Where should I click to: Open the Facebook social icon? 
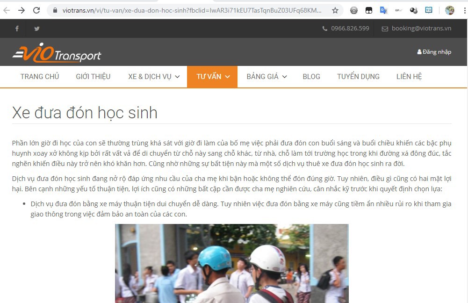coord(17,29)
